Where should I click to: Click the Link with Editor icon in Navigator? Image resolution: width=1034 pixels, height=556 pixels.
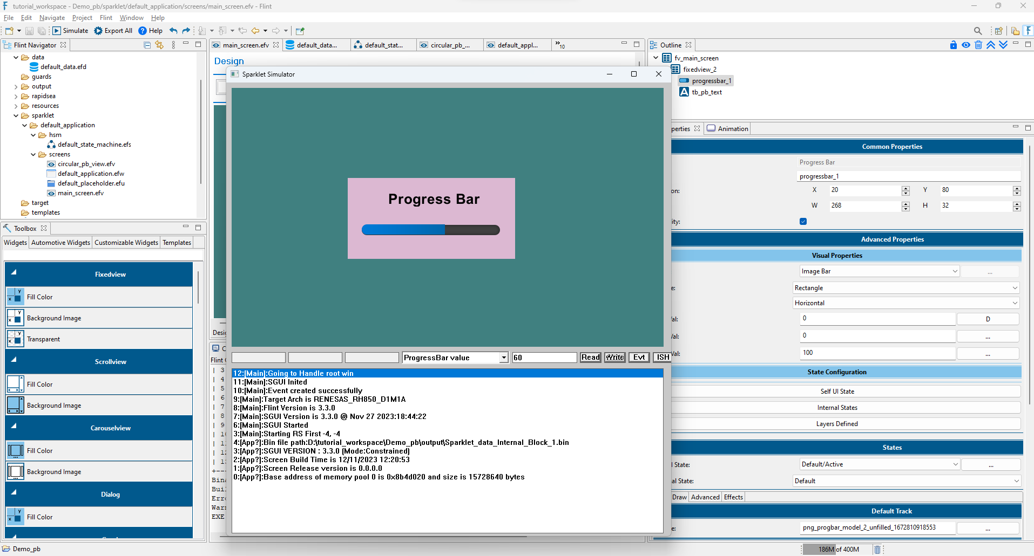coord(159,45)
